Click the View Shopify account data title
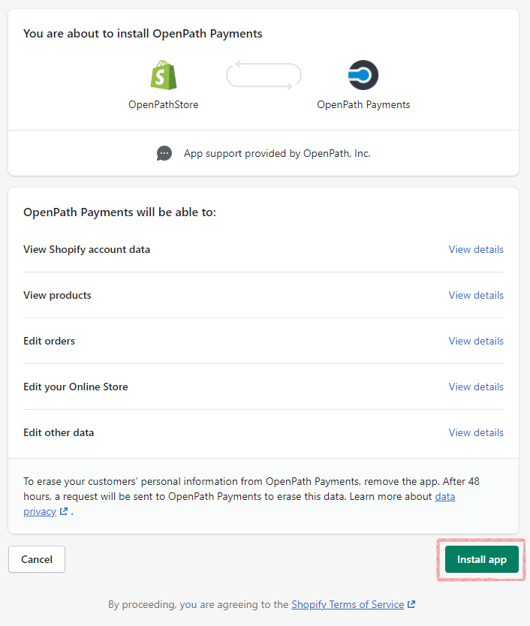530x626 pixels. click(86, 249)
